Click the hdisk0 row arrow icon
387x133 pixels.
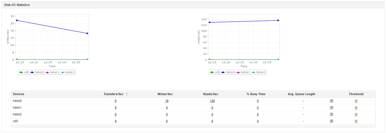[x=331, y=101]
